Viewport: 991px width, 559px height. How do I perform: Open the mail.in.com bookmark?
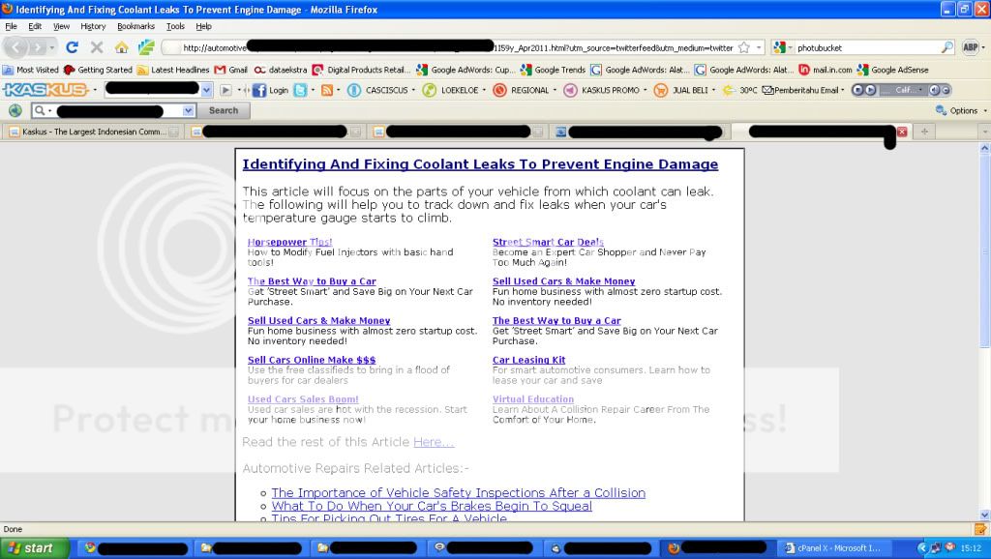tap(826, 70)
